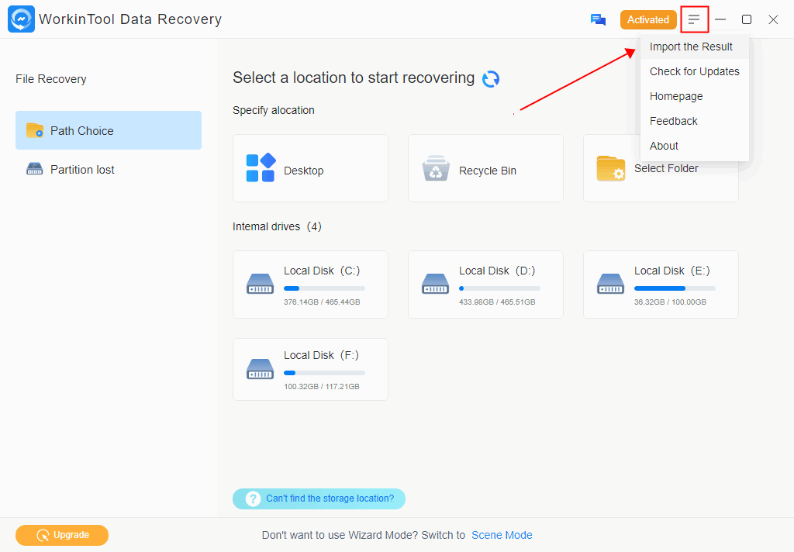
Task: Open Homepage from the dropdown menu
Action: pyautogui.click(x=676, y=96)
